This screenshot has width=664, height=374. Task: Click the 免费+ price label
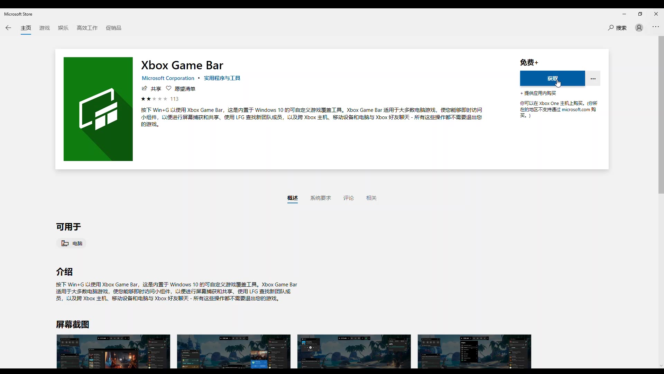[529, 62]
